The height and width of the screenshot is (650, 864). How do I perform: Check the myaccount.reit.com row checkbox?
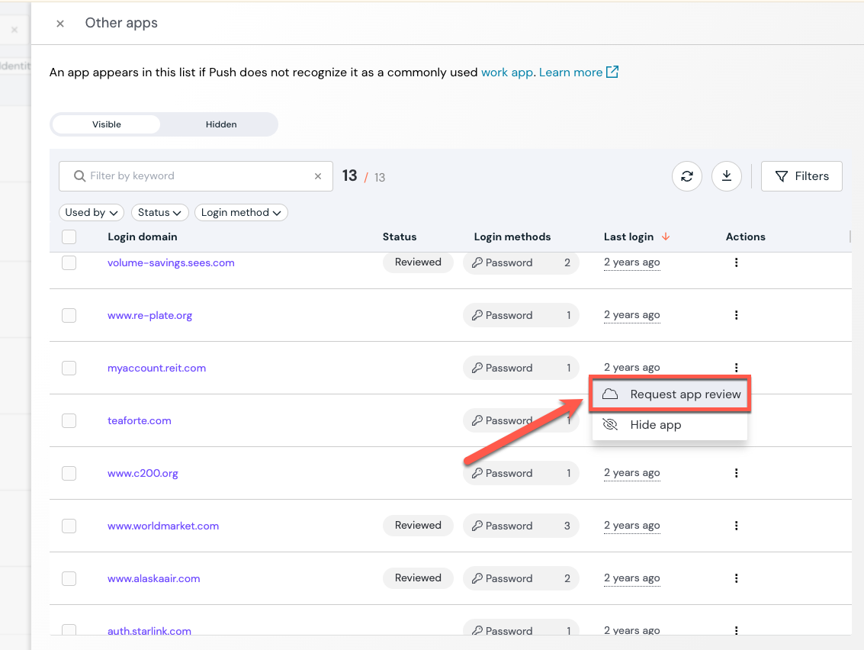69,368
